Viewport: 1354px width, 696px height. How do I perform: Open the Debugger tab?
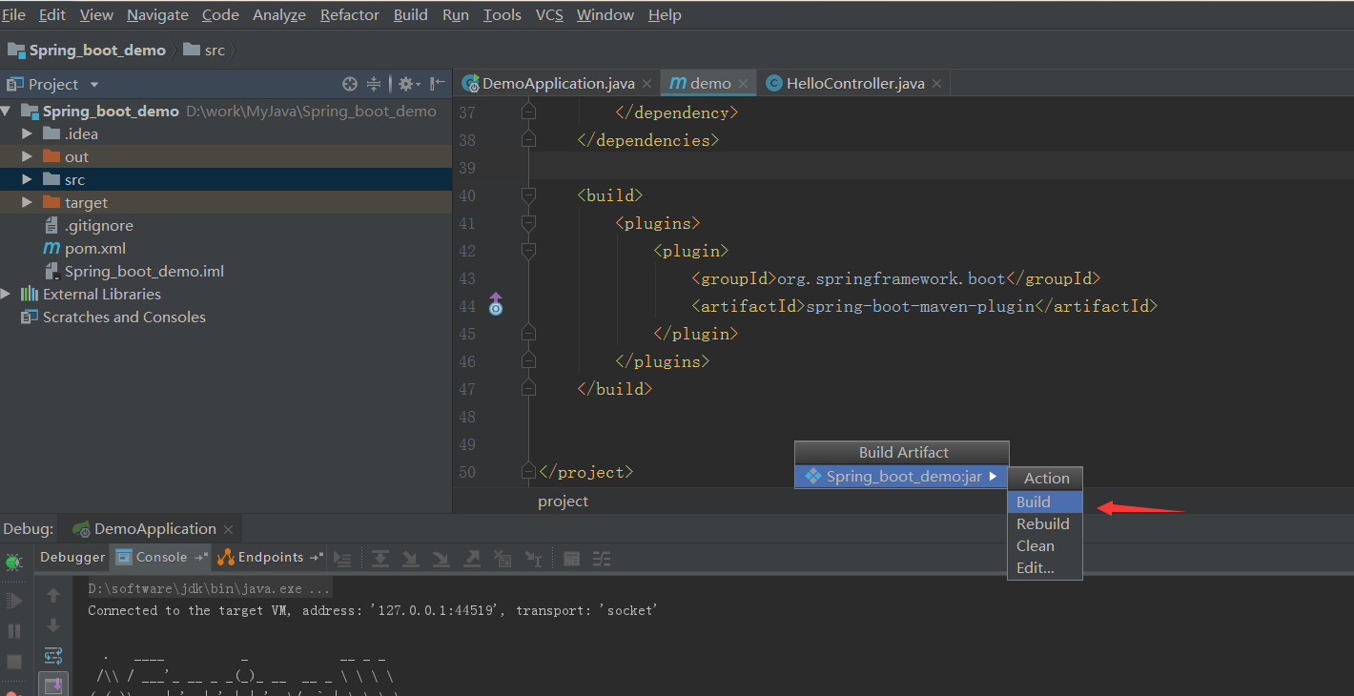point(72,558)
